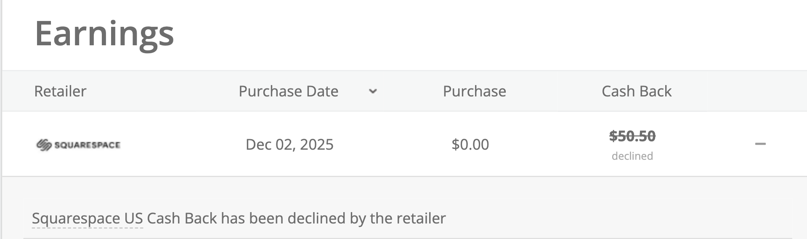Viewport: 807px width, 239px height.
Task: Select the Purchase column header
Action: [x=474, y=91]
